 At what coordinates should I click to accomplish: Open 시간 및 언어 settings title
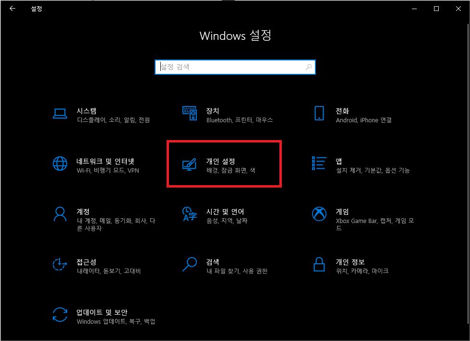coord(225,212)
